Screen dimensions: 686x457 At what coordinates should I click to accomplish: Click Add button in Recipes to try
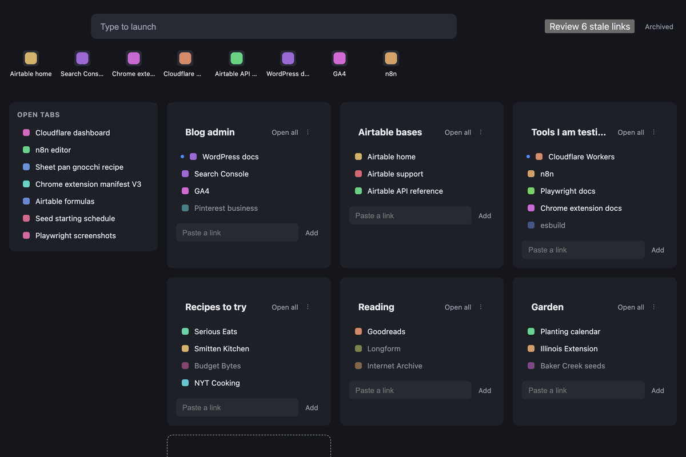(x=312, y=407)
